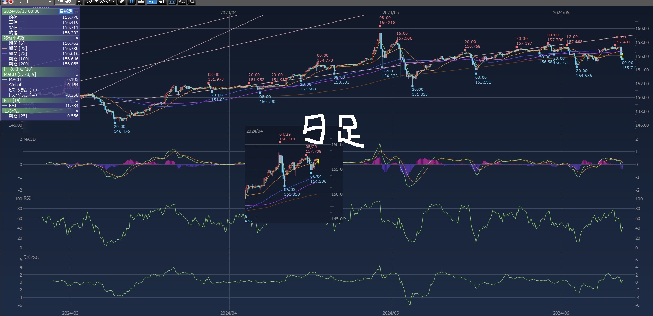Click the 4時間足 timeframe button

point(65,2)
